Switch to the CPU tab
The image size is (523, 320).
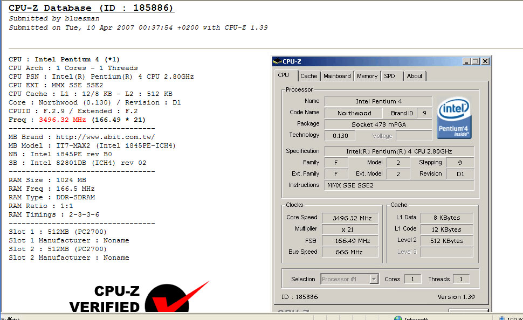(x=284, y=75)
